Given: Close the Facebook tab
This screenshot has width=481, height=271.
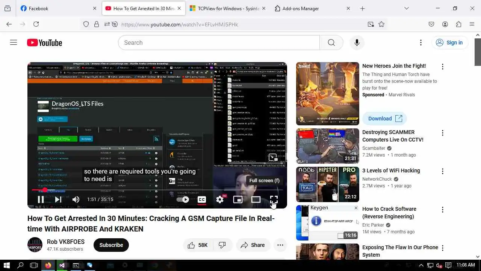Looking at the screenshot, I should point(94,8).
